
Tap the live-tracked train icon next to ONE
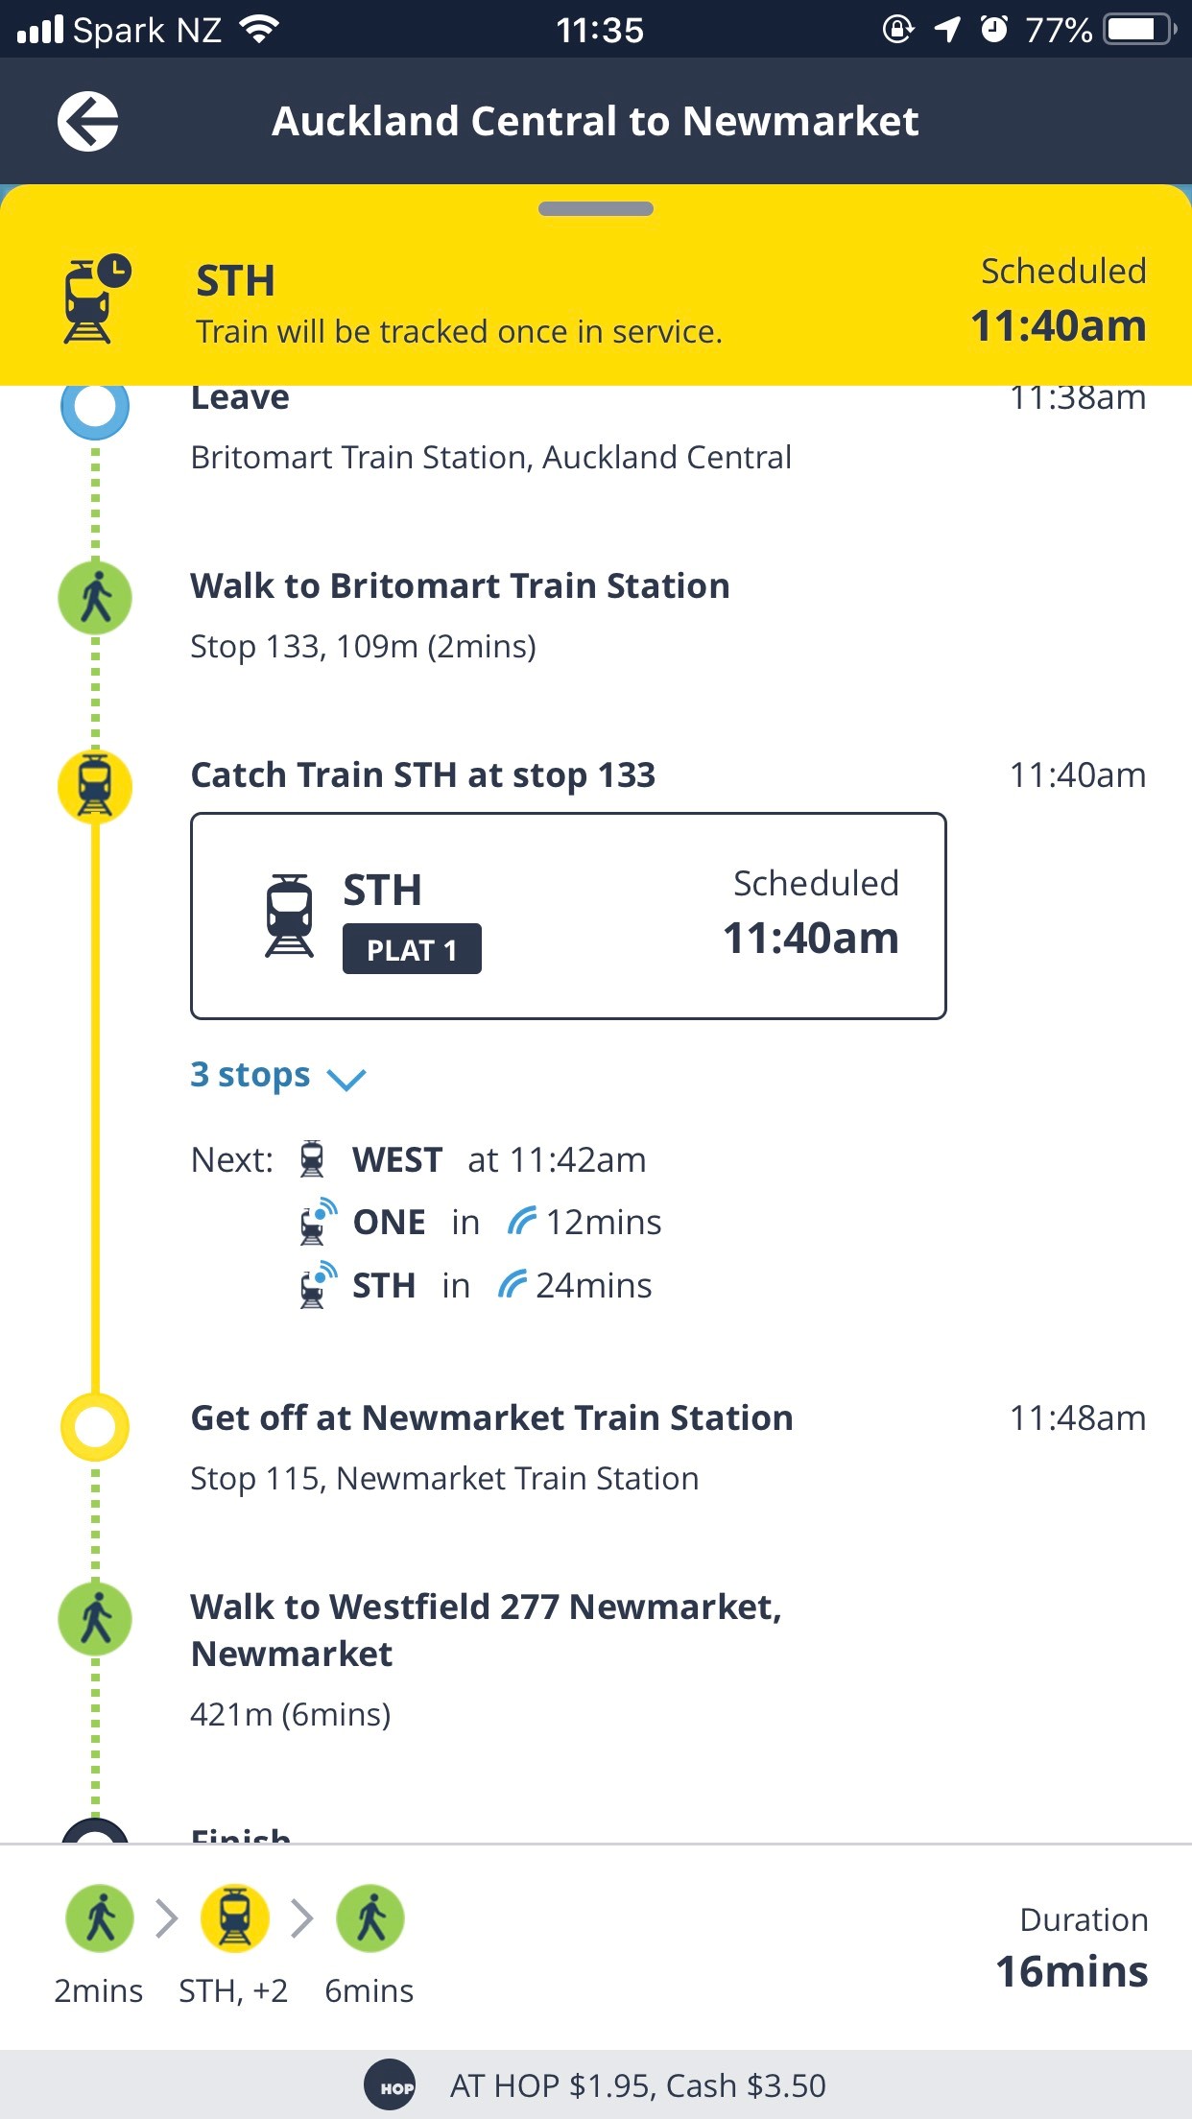(x=318, y=1221)
